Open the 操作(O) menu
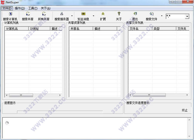The image size is (194, 140). coord(20,8)
